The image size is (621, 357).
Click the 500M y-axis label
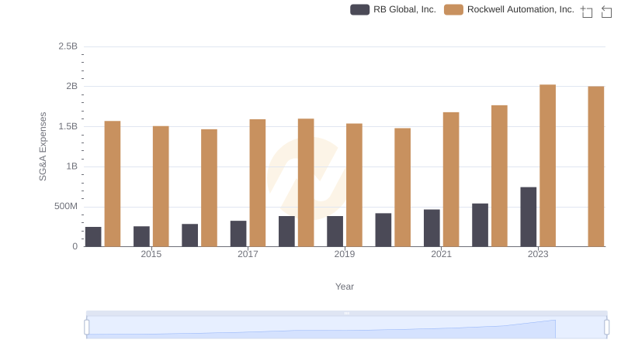tap(66, 206)
